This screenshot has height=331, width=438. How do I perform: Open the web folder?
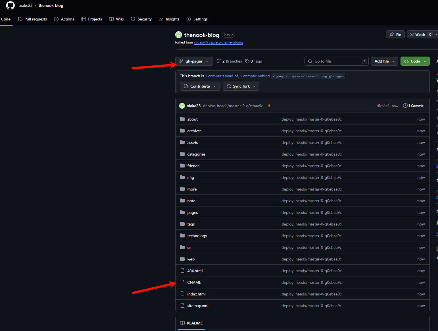pyautogui.click(x=191, y=259)
